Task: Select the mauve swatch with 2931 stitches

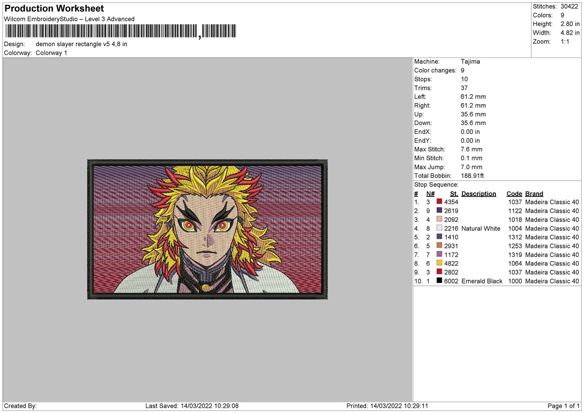Action: (x=439, y=246)
